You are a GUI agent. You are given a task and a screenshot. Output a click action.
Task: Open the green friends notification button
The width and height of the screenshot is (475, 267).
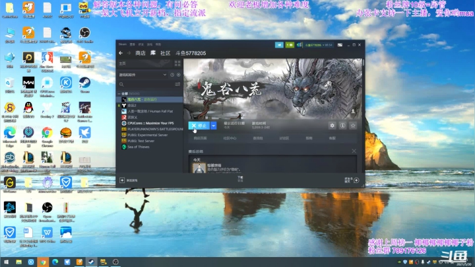pos(290,45)
